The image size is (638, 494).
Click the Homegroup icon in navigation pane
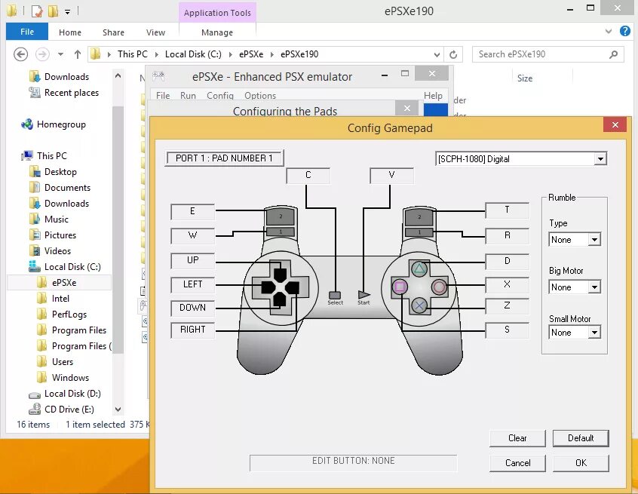tap(27, 124)
